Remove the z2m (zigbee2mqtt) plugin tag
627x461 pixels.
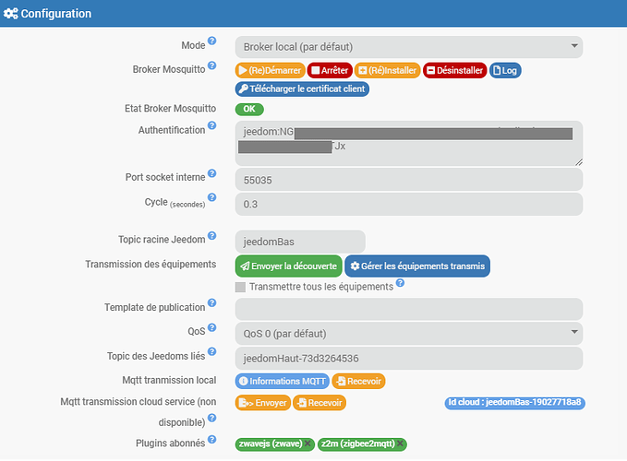tap(401, 444)
